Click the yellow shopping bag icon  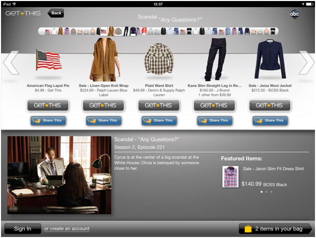(248, 229)
